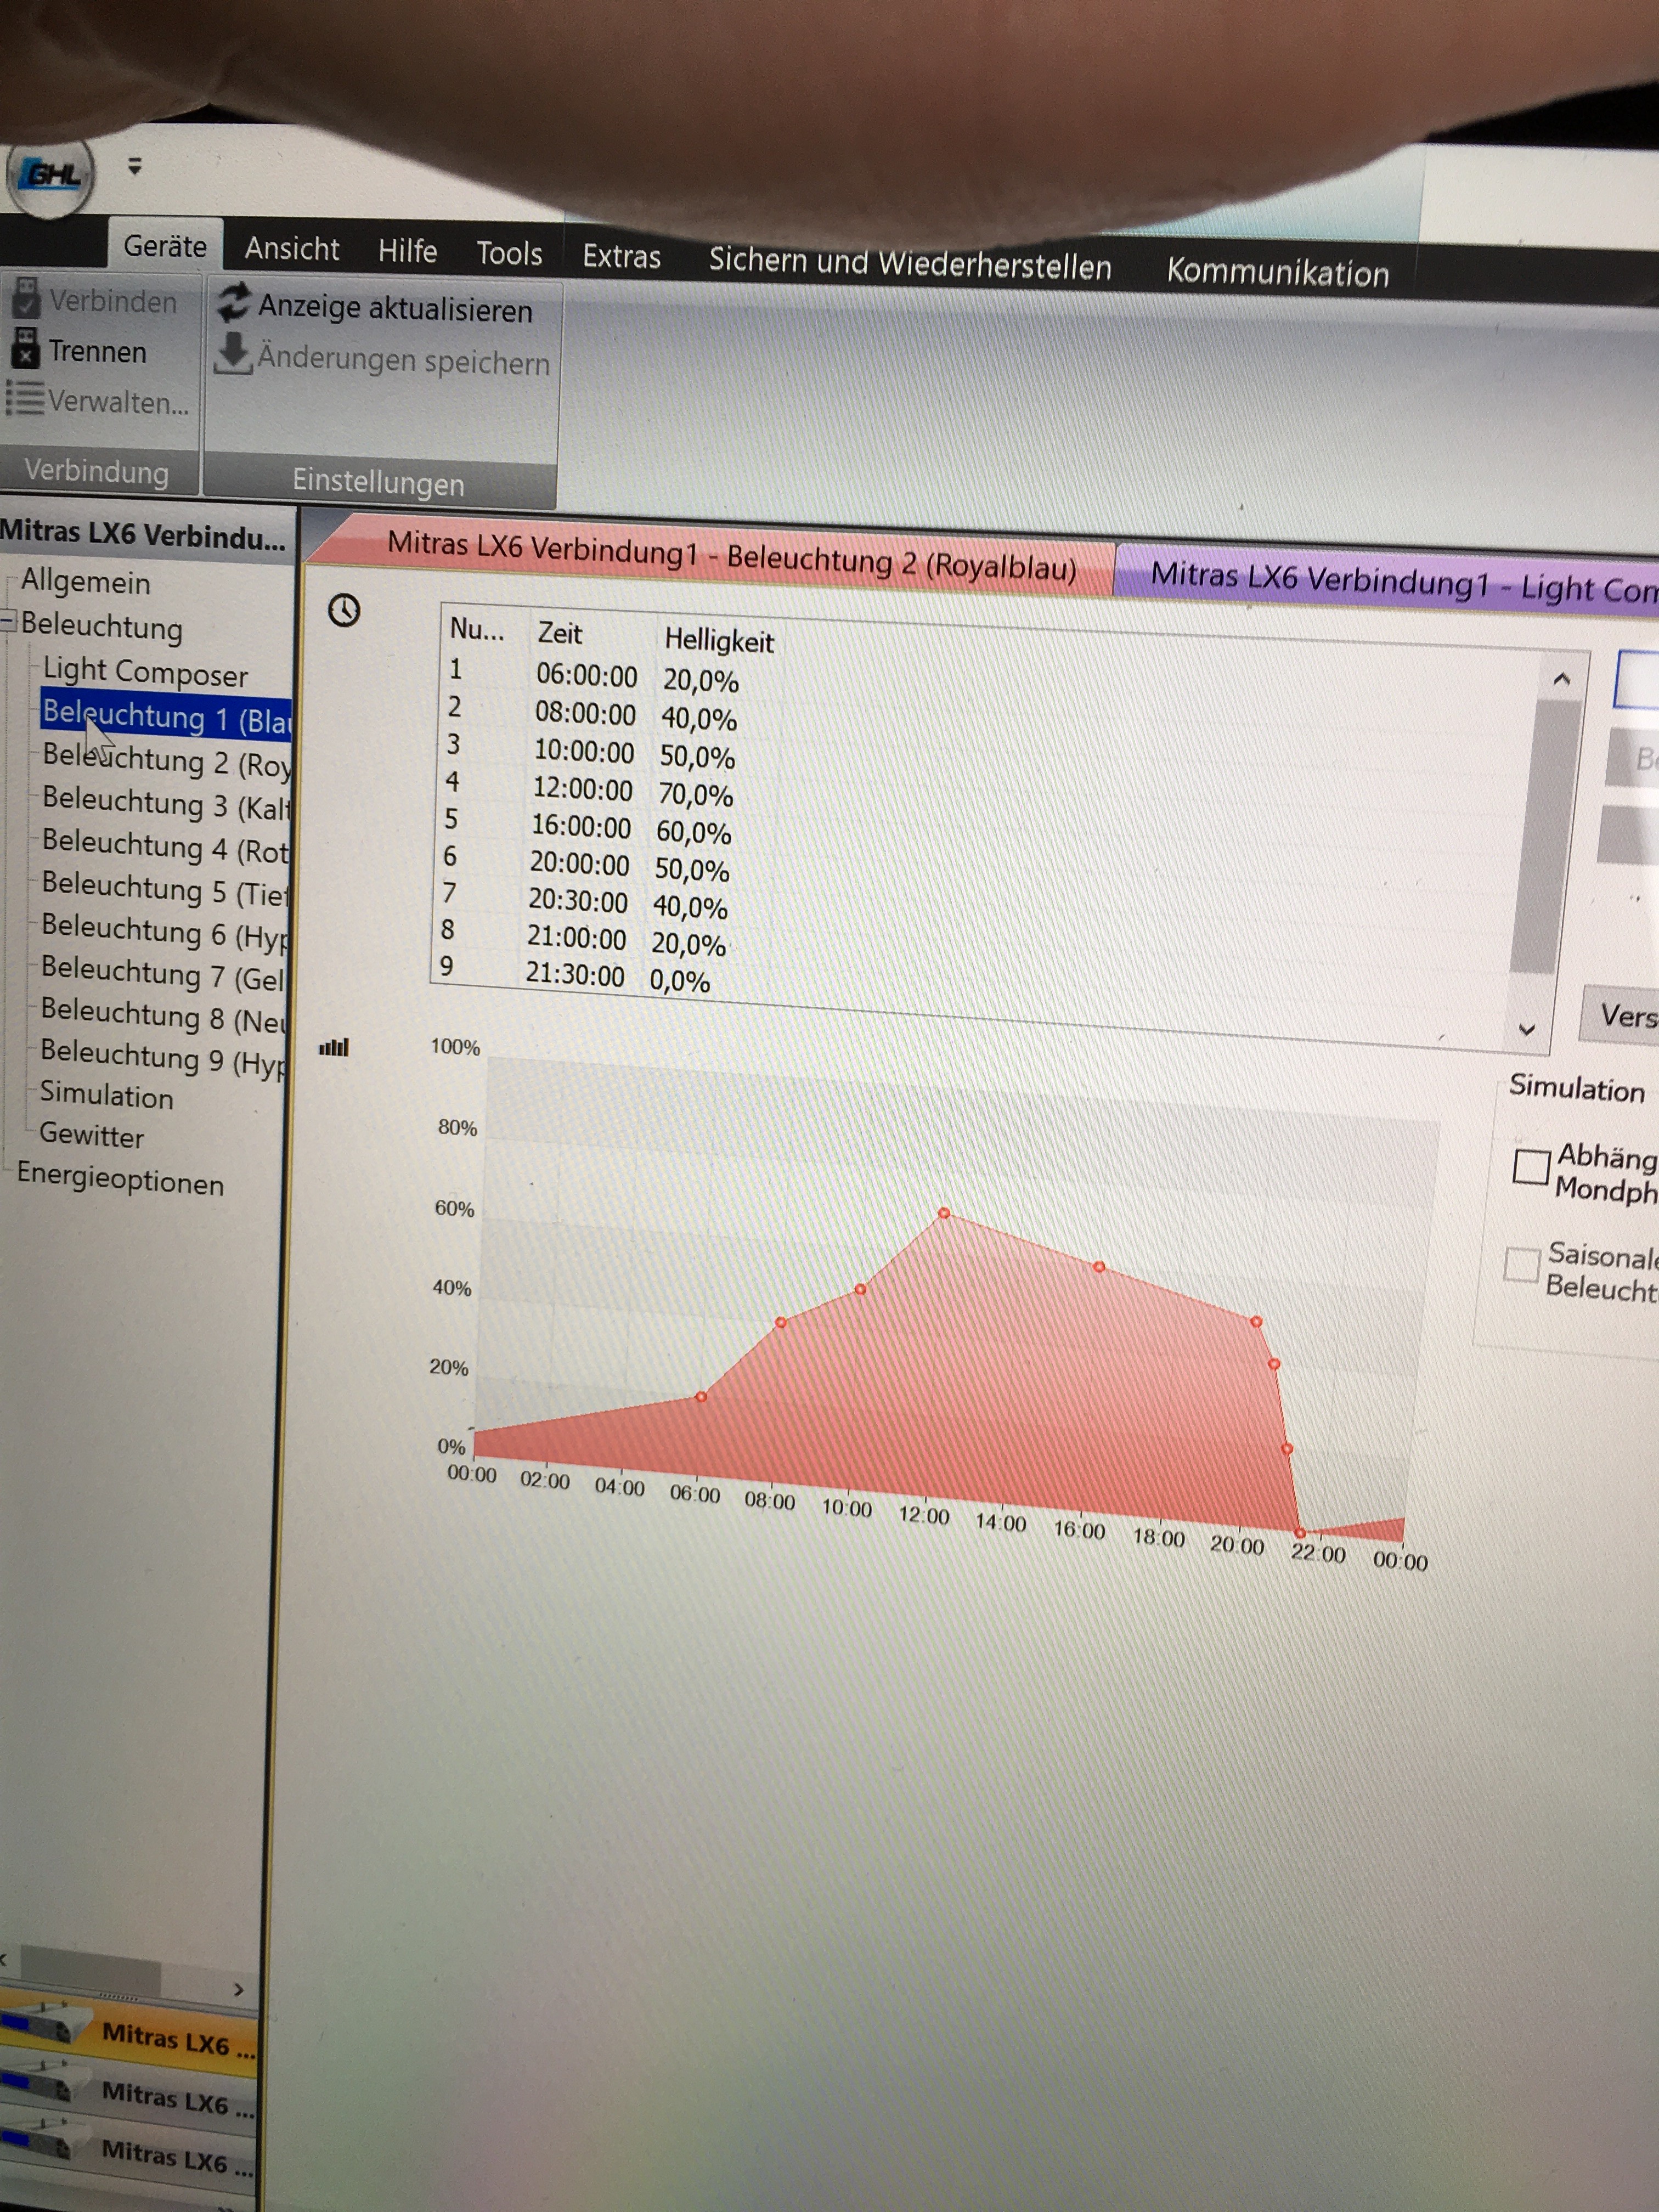This screenshot has height=2212, width=1659.
Task: Click the tree panel horizontal scroll right arrow
Action: point(238,1989)
